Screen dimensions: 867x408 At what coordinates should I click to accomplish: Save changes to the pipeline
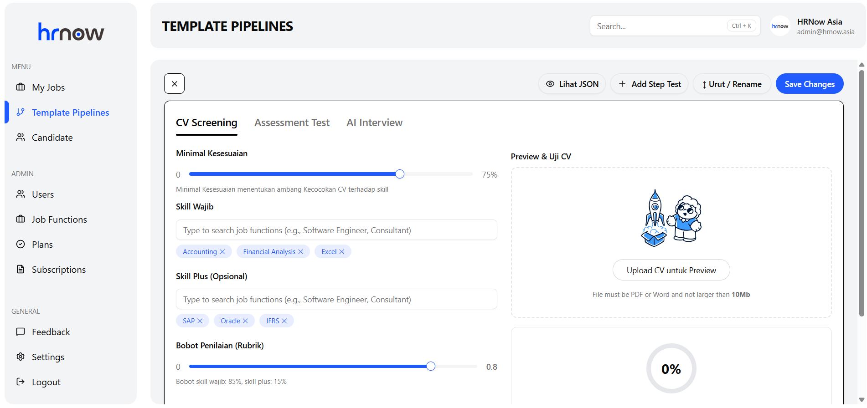(x=809, y=84)
